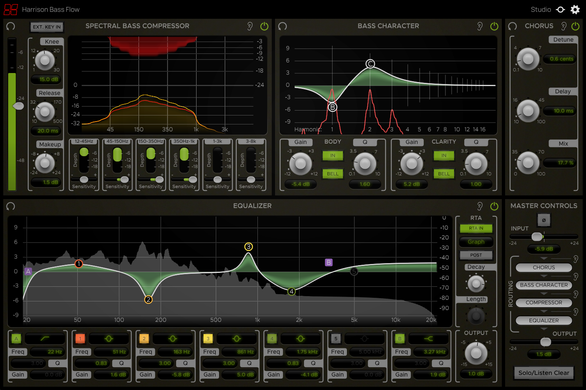
Task: Toggle the Clarity IN button
Action: coord(444,155)
